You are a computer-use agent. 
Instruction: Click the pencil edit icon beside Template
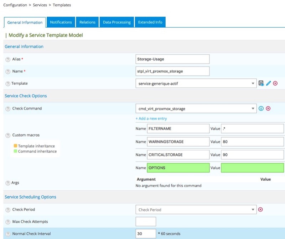tap(269, 83)
